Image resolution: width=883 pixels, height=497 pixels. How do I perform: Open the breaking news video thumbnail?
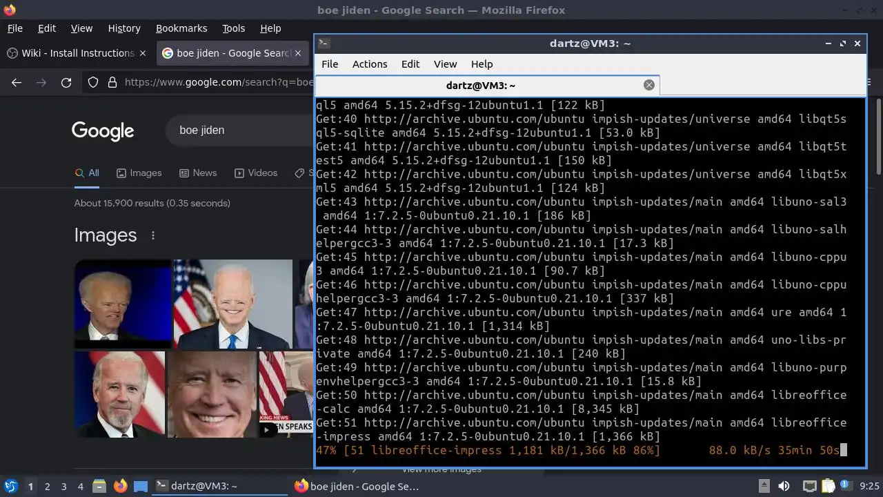pyautogui.click(x=286, y=394)
